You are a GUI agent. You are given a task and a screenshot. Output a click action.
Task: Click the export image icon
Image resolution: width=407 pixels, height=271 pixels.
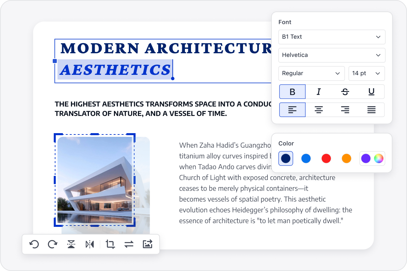[147, 244]
